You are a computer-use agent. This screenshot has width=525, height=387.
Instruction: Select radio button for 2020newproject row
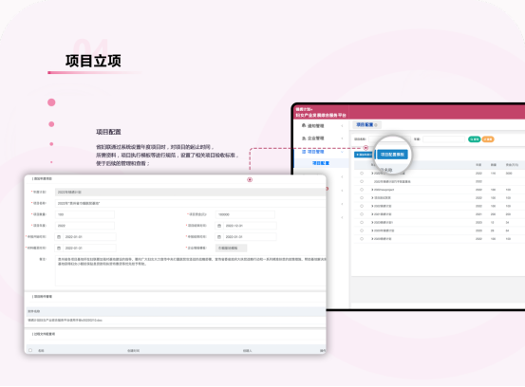point(362,190)
